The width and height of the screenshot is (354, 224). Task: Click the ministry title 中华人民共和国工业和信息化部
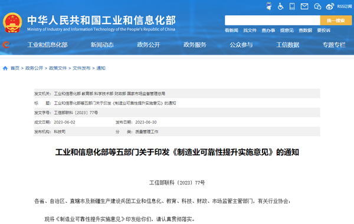[x=101, y=20]
